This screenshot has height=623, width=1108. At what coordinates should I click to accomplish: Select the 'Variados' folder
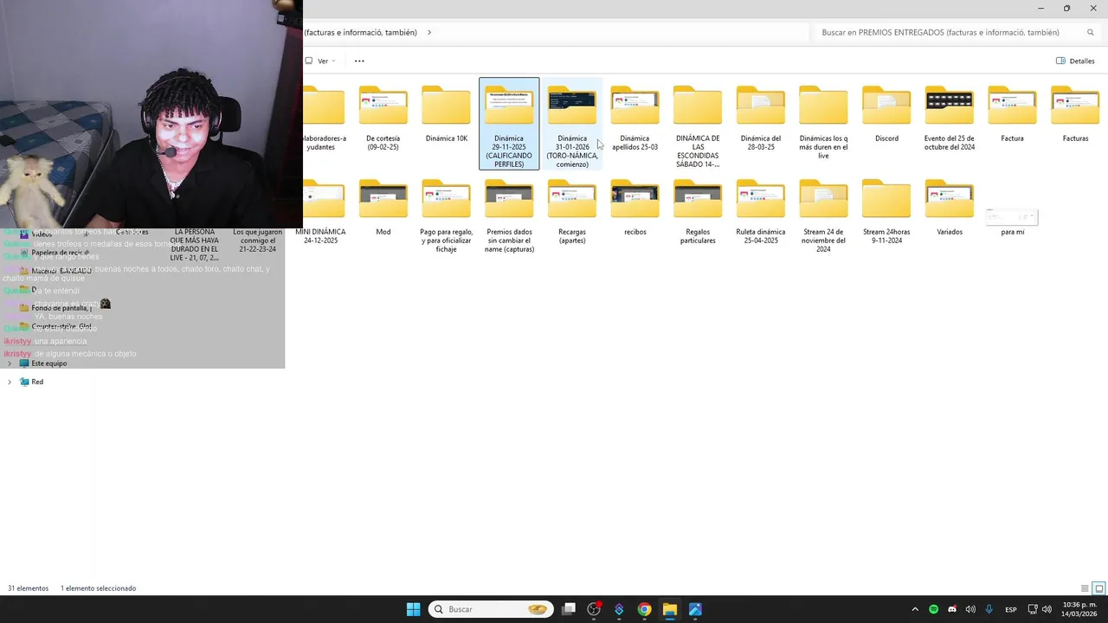pos(950,208)
